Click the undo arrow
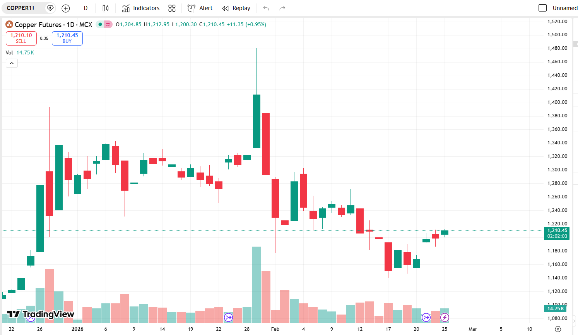Viewport: 578px width, 335px height. pos(266,8)
